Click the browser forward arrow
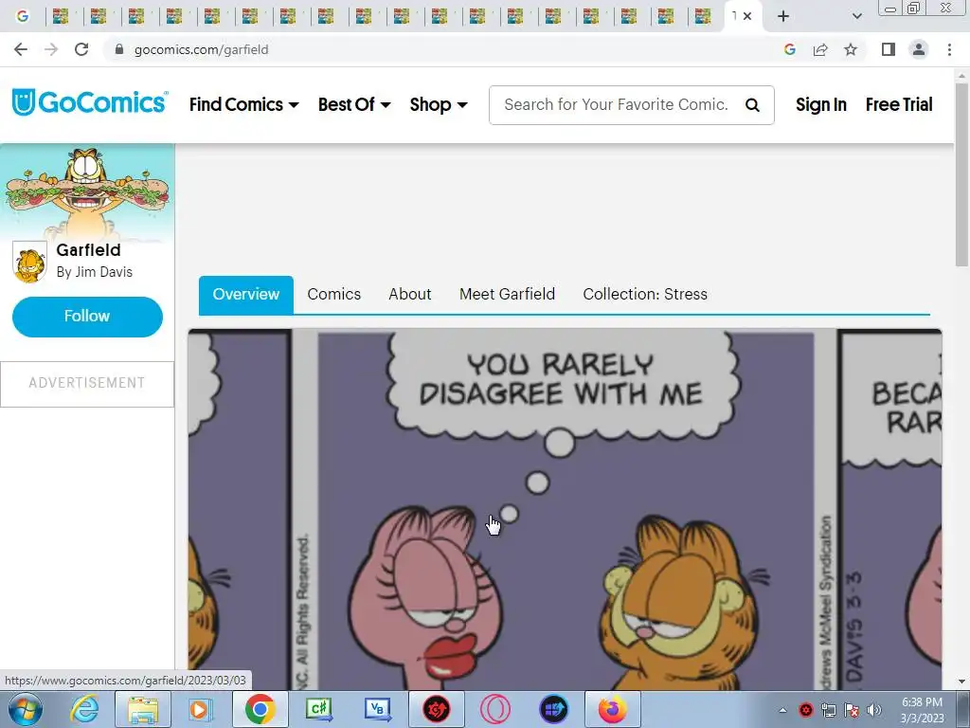This screenshot has width=970, height=728. pyautogui.click(x=51, y=49)
